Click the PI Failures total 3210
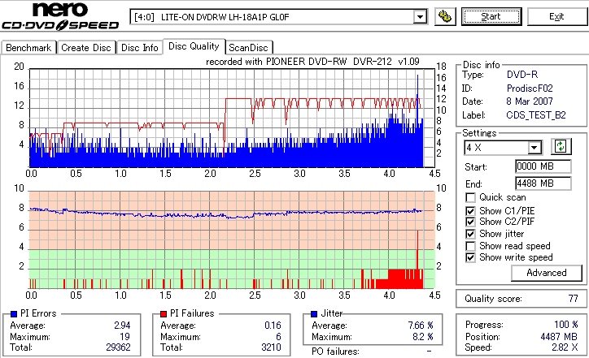Image resolution: width=589 pixels, height=358 pixels. point(271,347)
